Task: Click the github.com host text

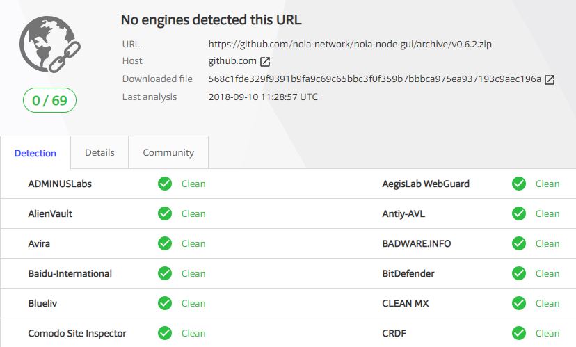Action: 232,61
